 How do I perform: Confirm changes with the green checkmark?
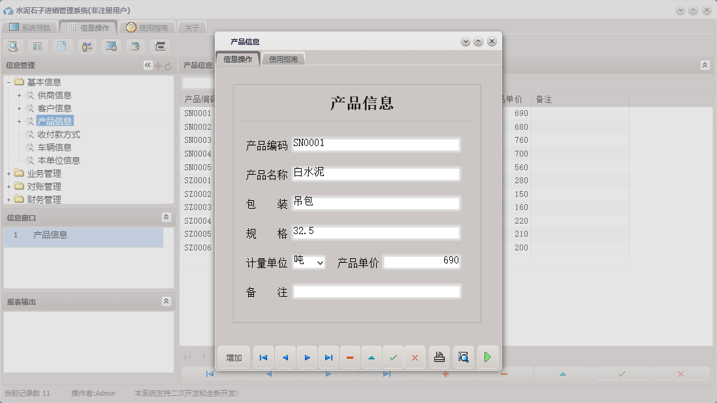(x=393, y=357)
